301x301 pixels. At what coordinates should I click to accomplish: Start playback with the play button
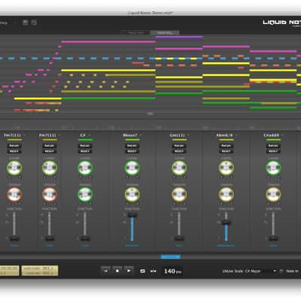pyautogui.click(x=129, y=271)
